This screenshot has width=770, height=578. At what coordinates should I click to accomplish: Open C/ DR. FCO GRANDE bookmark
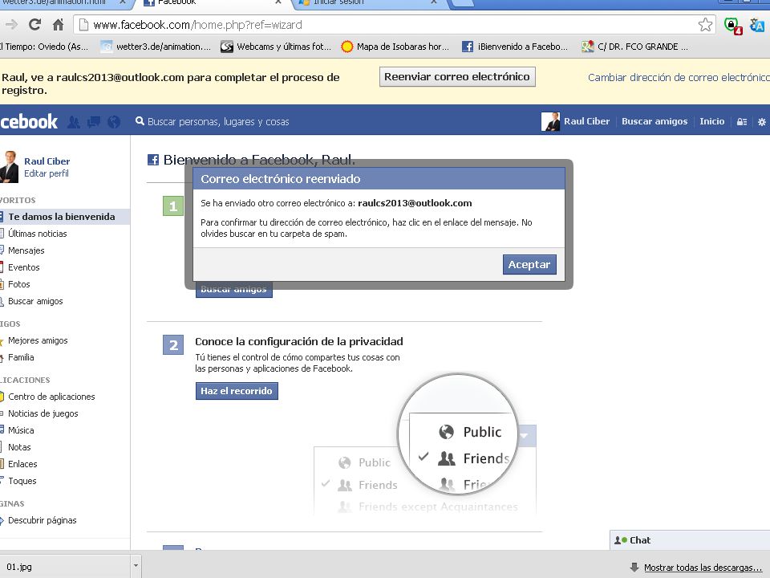coord(634,47)
